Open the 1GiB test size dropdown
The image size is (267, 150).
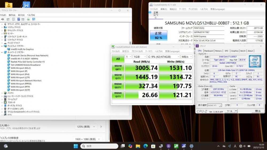tap(139, 57)
